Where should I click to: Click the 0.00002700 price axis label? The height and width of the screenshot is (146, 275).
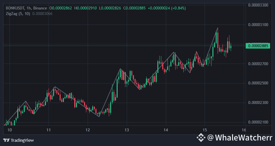point(258,64)
